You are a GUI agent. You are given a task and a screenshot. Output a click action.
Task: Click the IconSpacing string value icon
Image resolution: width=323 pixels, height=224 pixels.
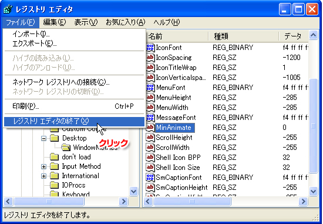point(150,58)
